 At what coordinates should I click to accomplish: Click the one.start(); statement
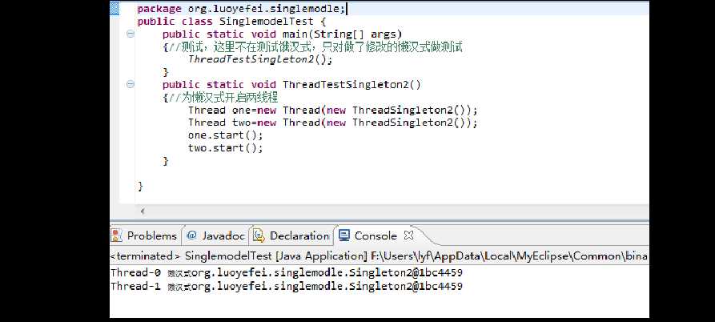225,135
